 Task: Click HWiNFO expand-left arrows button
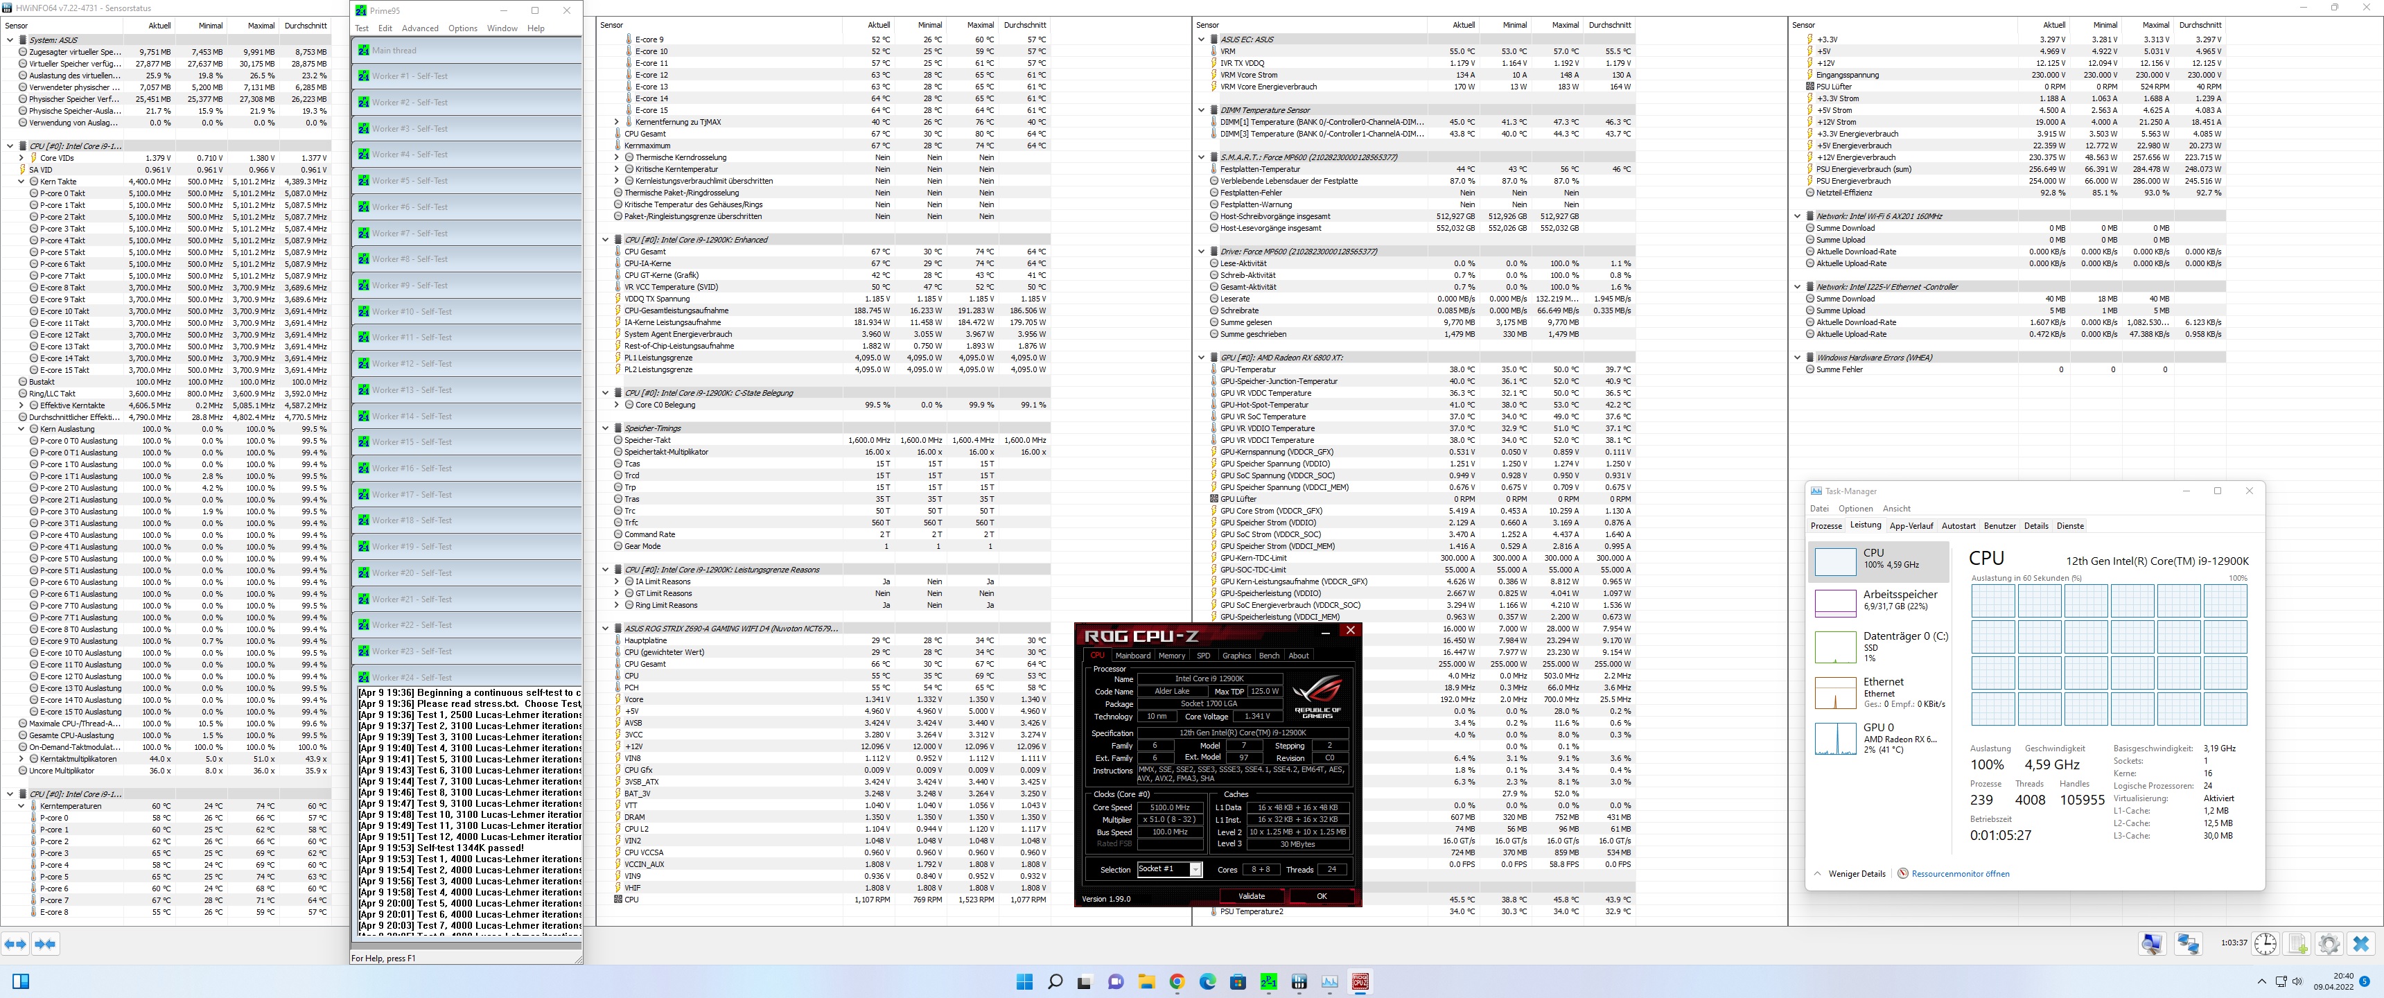pyautogui.click(x=16, y=945)
